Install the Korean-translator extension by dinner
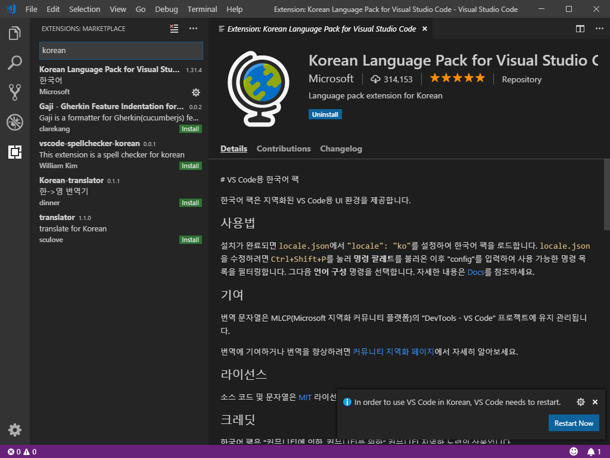610x458 pixels. tap(191, 203)
